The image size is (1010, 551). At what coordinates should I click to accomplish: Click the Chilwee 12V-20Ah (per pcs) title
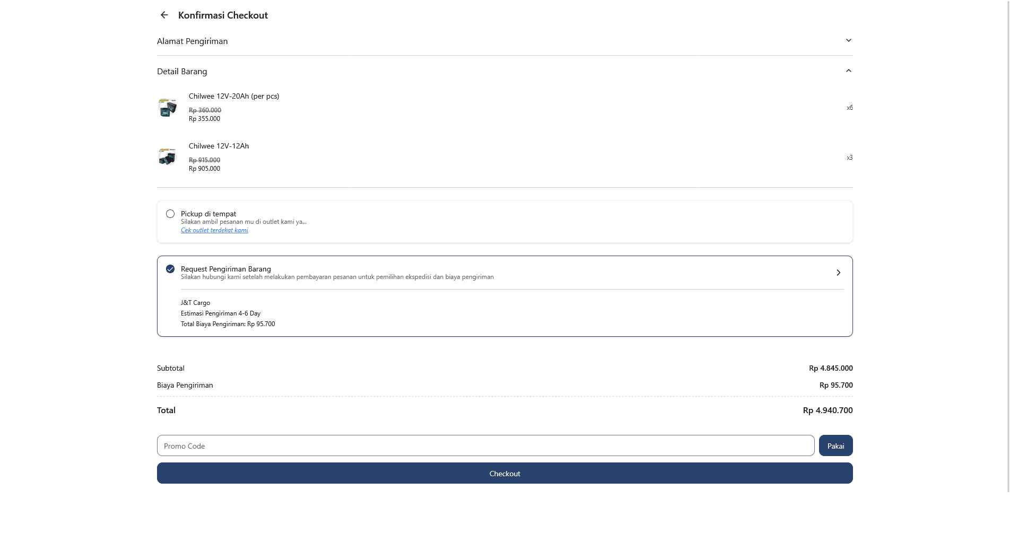[x=234, y=96]
